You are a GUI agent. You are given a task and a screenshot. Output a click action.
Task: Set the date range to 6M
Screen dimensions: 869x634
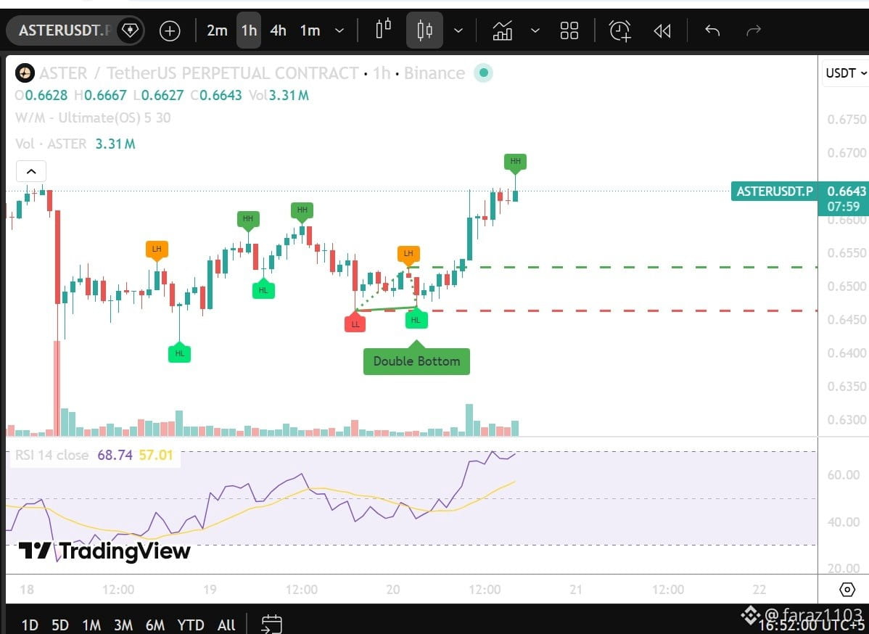pos(155,625)
